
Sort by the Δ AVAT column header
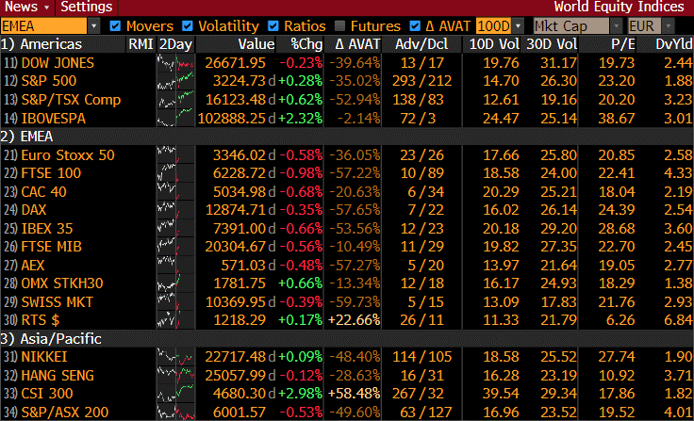357,44
